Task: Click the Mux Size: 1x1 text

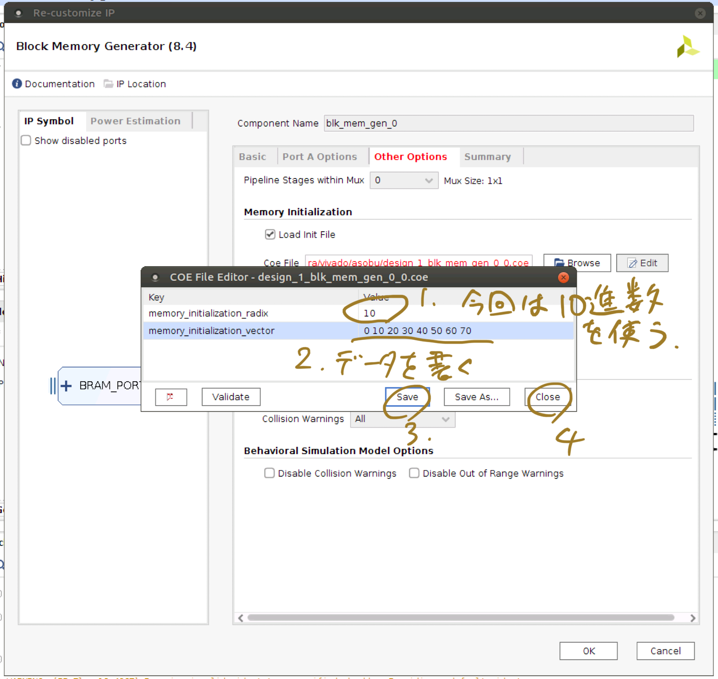Action: click(473, 181)
